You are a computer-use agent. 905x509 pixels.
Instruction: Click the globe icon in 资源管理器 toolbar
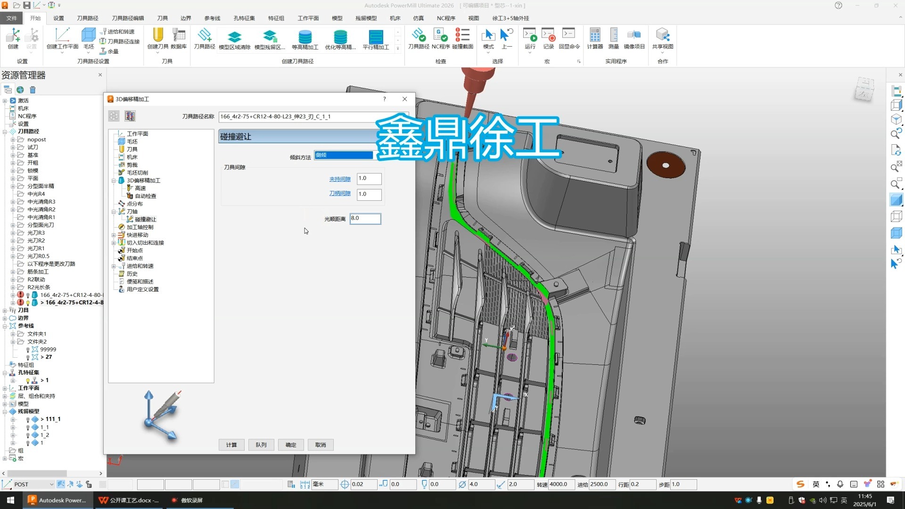click(x=20, y=90)
